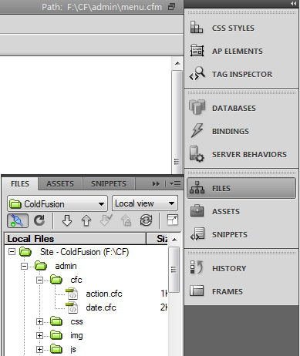Expand the Files panel to show both sites
Image resolution: width=300 pixels, height=356 pixels.
point(172,220)
